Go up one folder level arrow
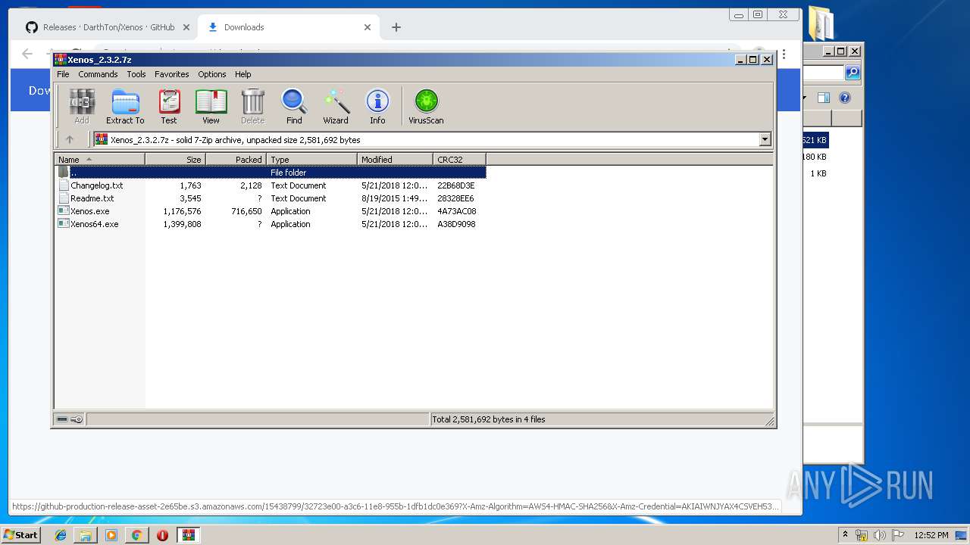Screen dimensions: 970x545 (x=70, y=139)
